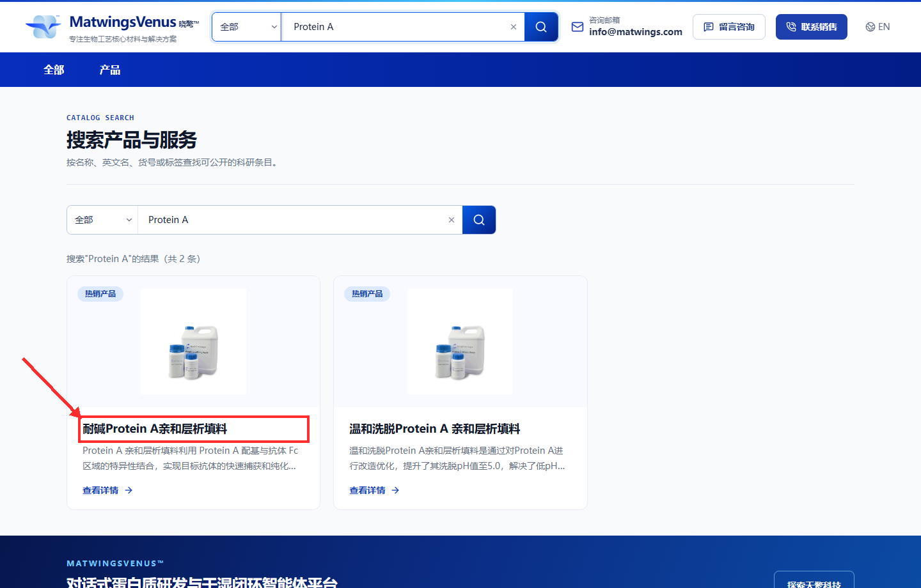This screenshot has width=921, height=588.
Task: Click the CATALOG SEARCH label
Action: coord(100,118)
